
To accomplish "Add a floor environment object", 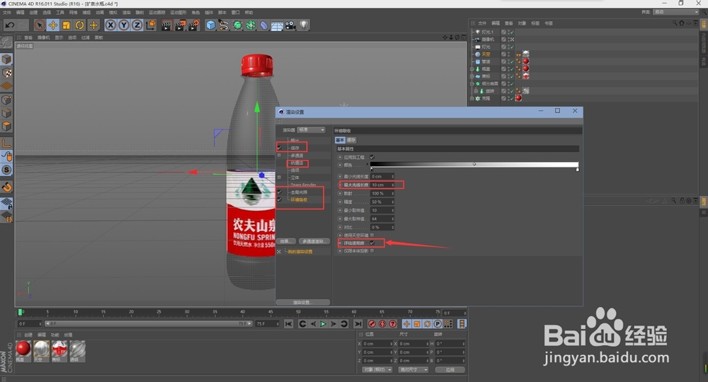I will click(277, 25).
